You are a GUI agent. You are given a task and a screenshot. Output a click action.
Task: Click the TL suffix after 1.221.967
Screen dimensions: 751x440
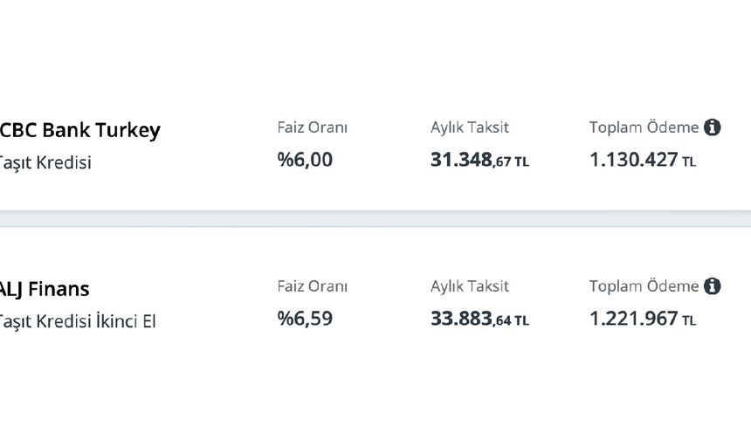pyautogui.click(x=689, y=321)
